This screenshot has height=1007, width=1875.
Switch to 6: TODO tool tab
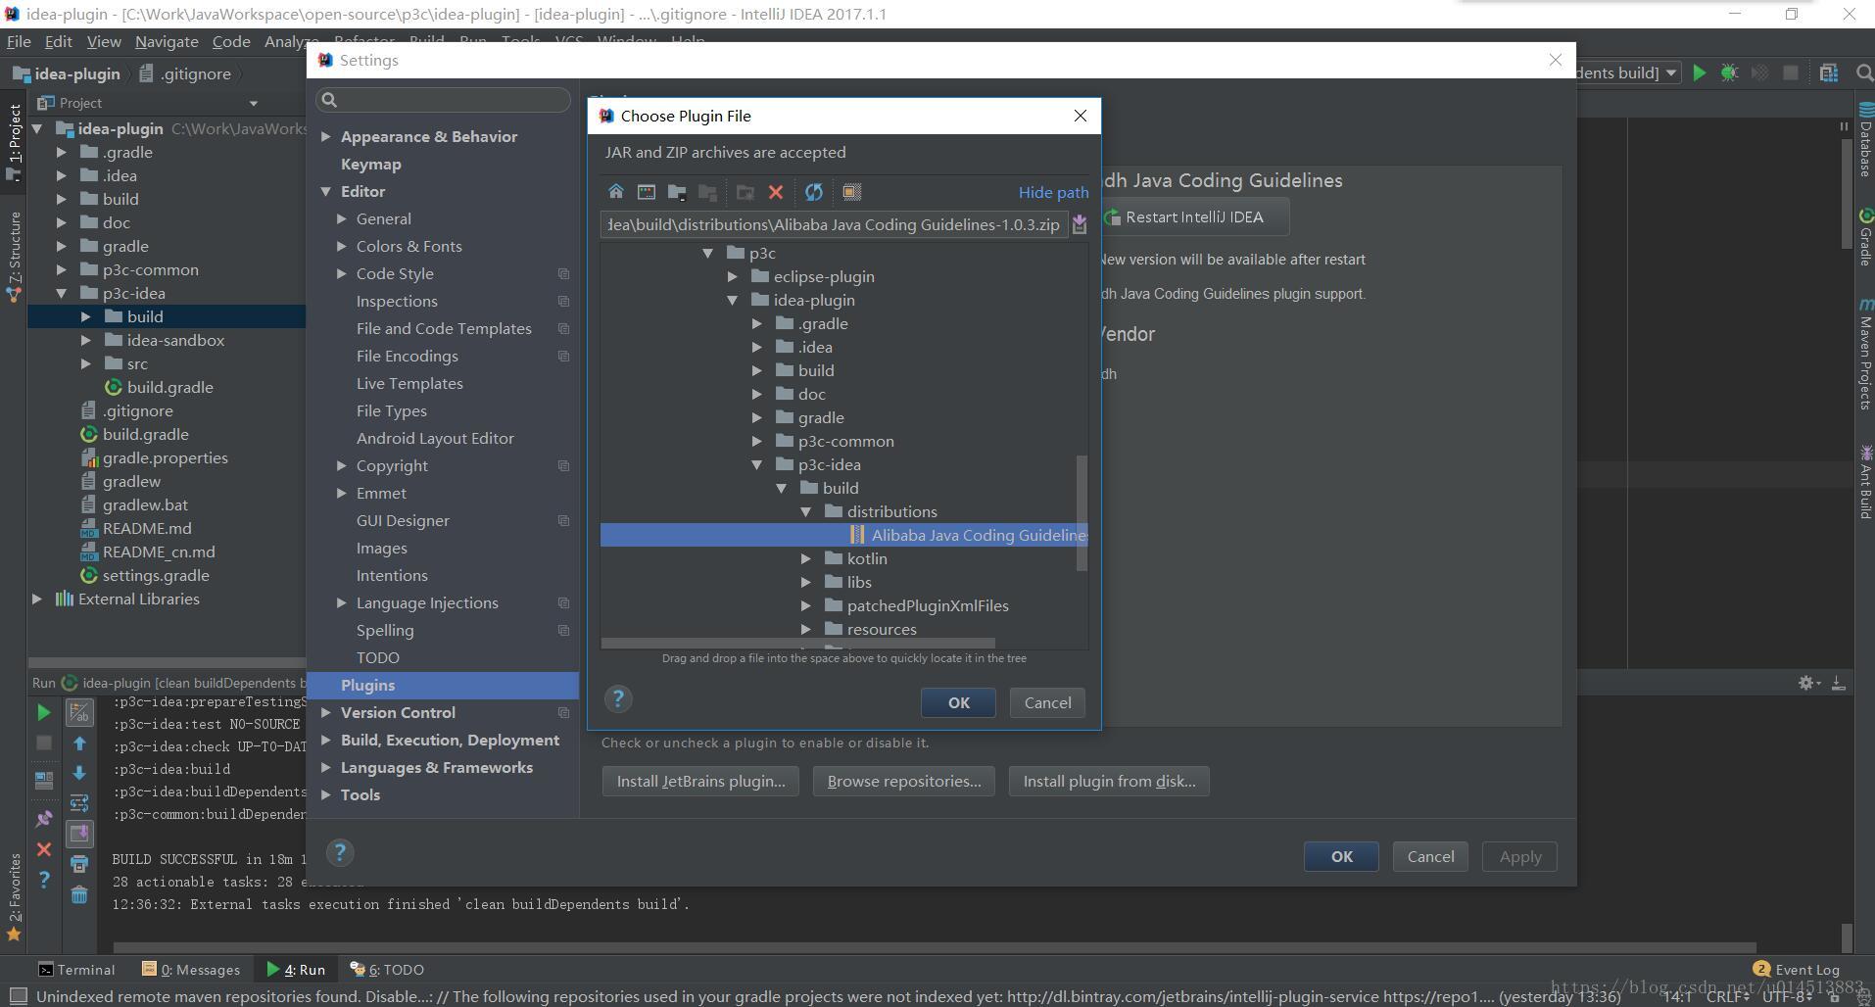coord(387,969)
